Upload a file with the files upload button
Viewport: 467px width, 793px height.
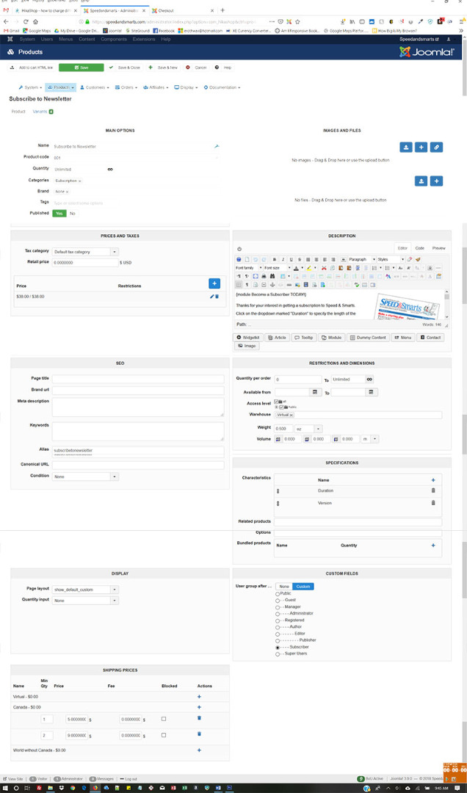[421, 181]
